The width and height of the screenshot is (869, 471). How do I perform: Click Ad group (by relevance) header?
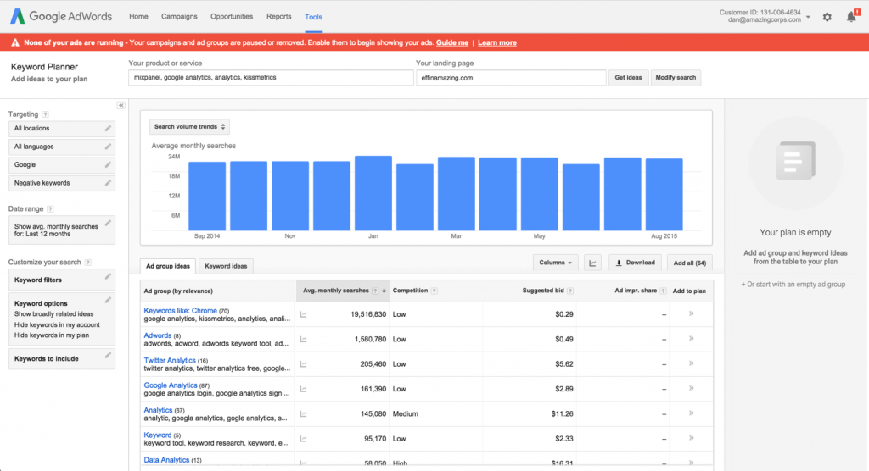pos(178,291)
